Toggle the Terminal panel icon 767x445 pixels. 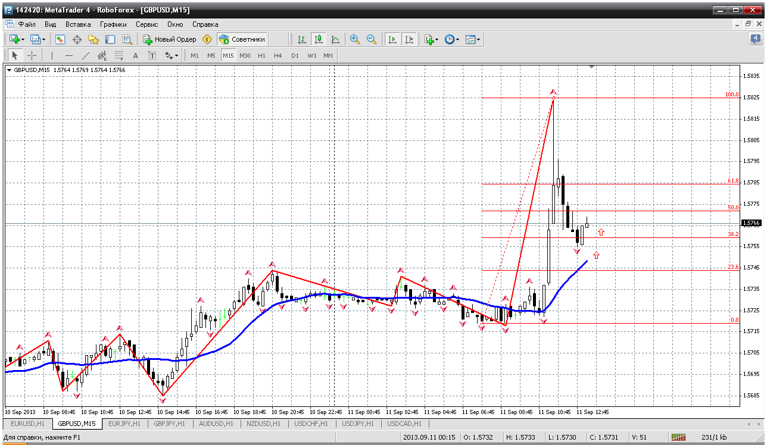pos(110,39)
